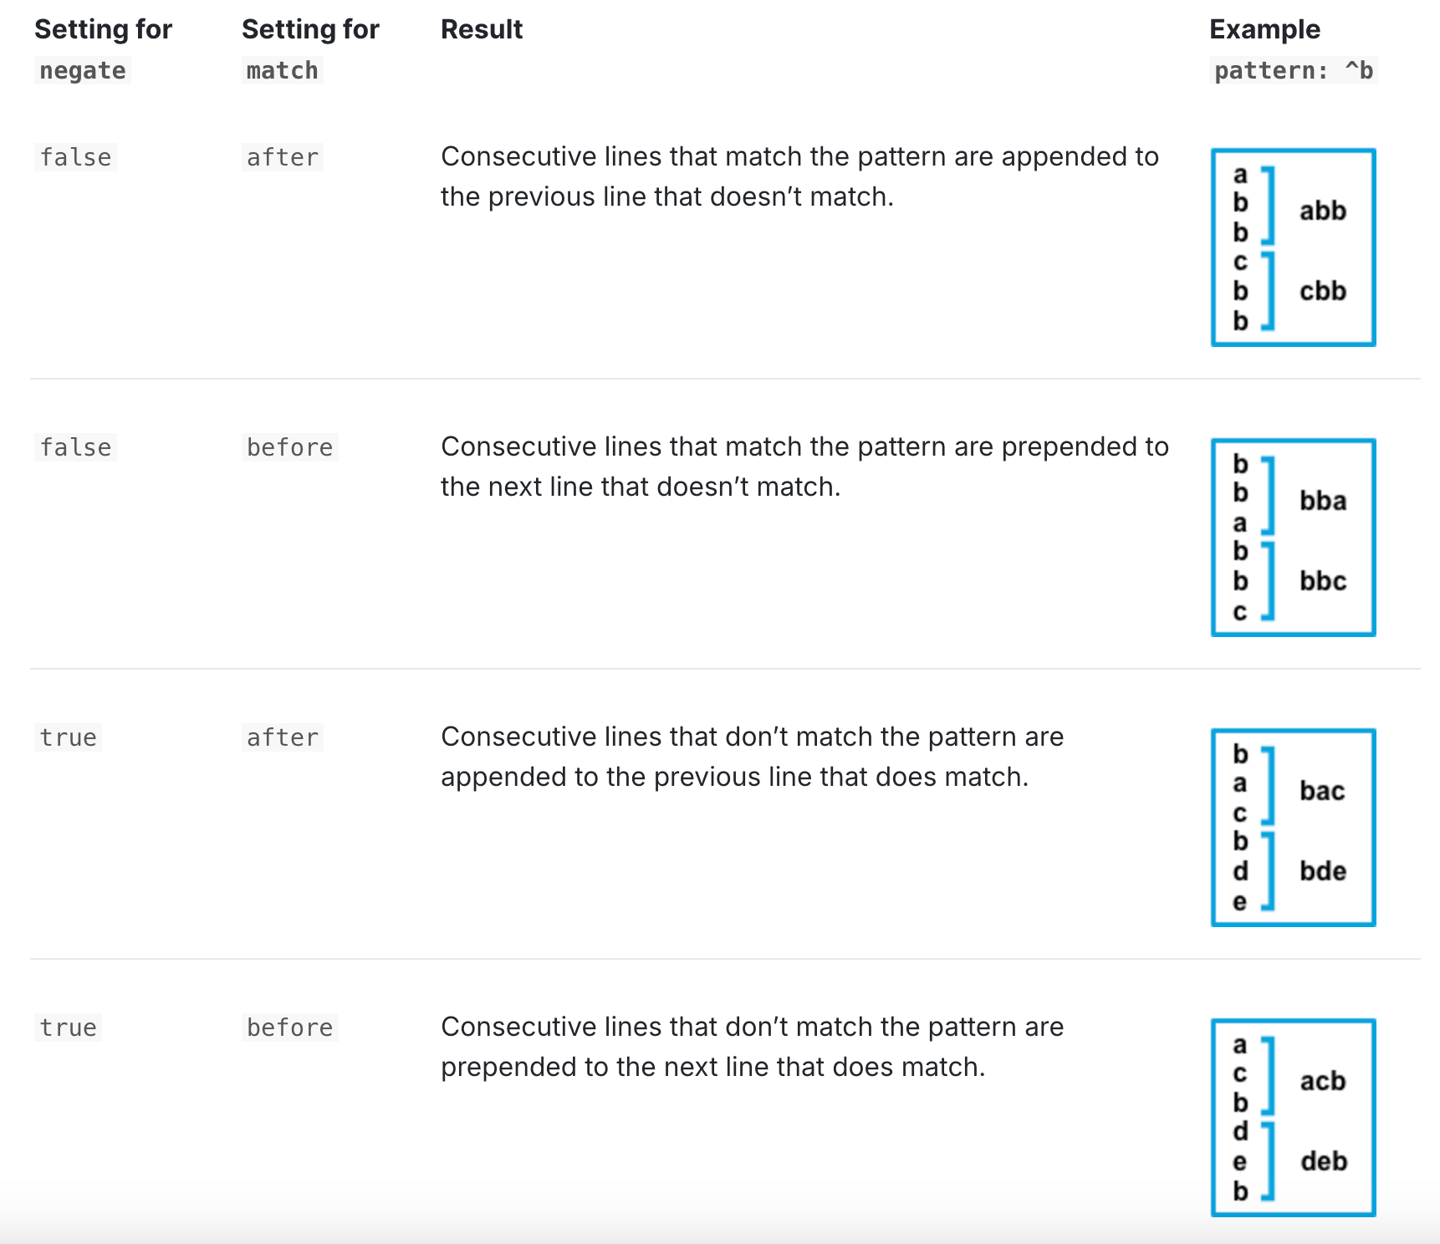Select the 'match' code label in header

pyautogui.click(x=283, y=70)
